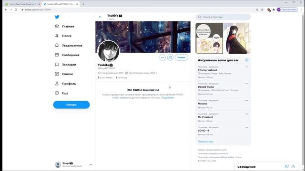
Task: Open the Donald Trump trend
Action: (x=206, y=87)
